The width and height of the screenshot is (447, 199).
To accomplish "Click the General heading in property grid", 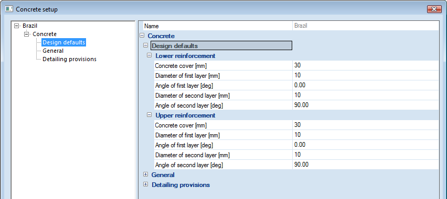I will 163,175.
